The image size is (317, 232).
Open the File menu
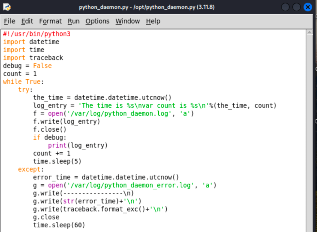click(9, 21)
